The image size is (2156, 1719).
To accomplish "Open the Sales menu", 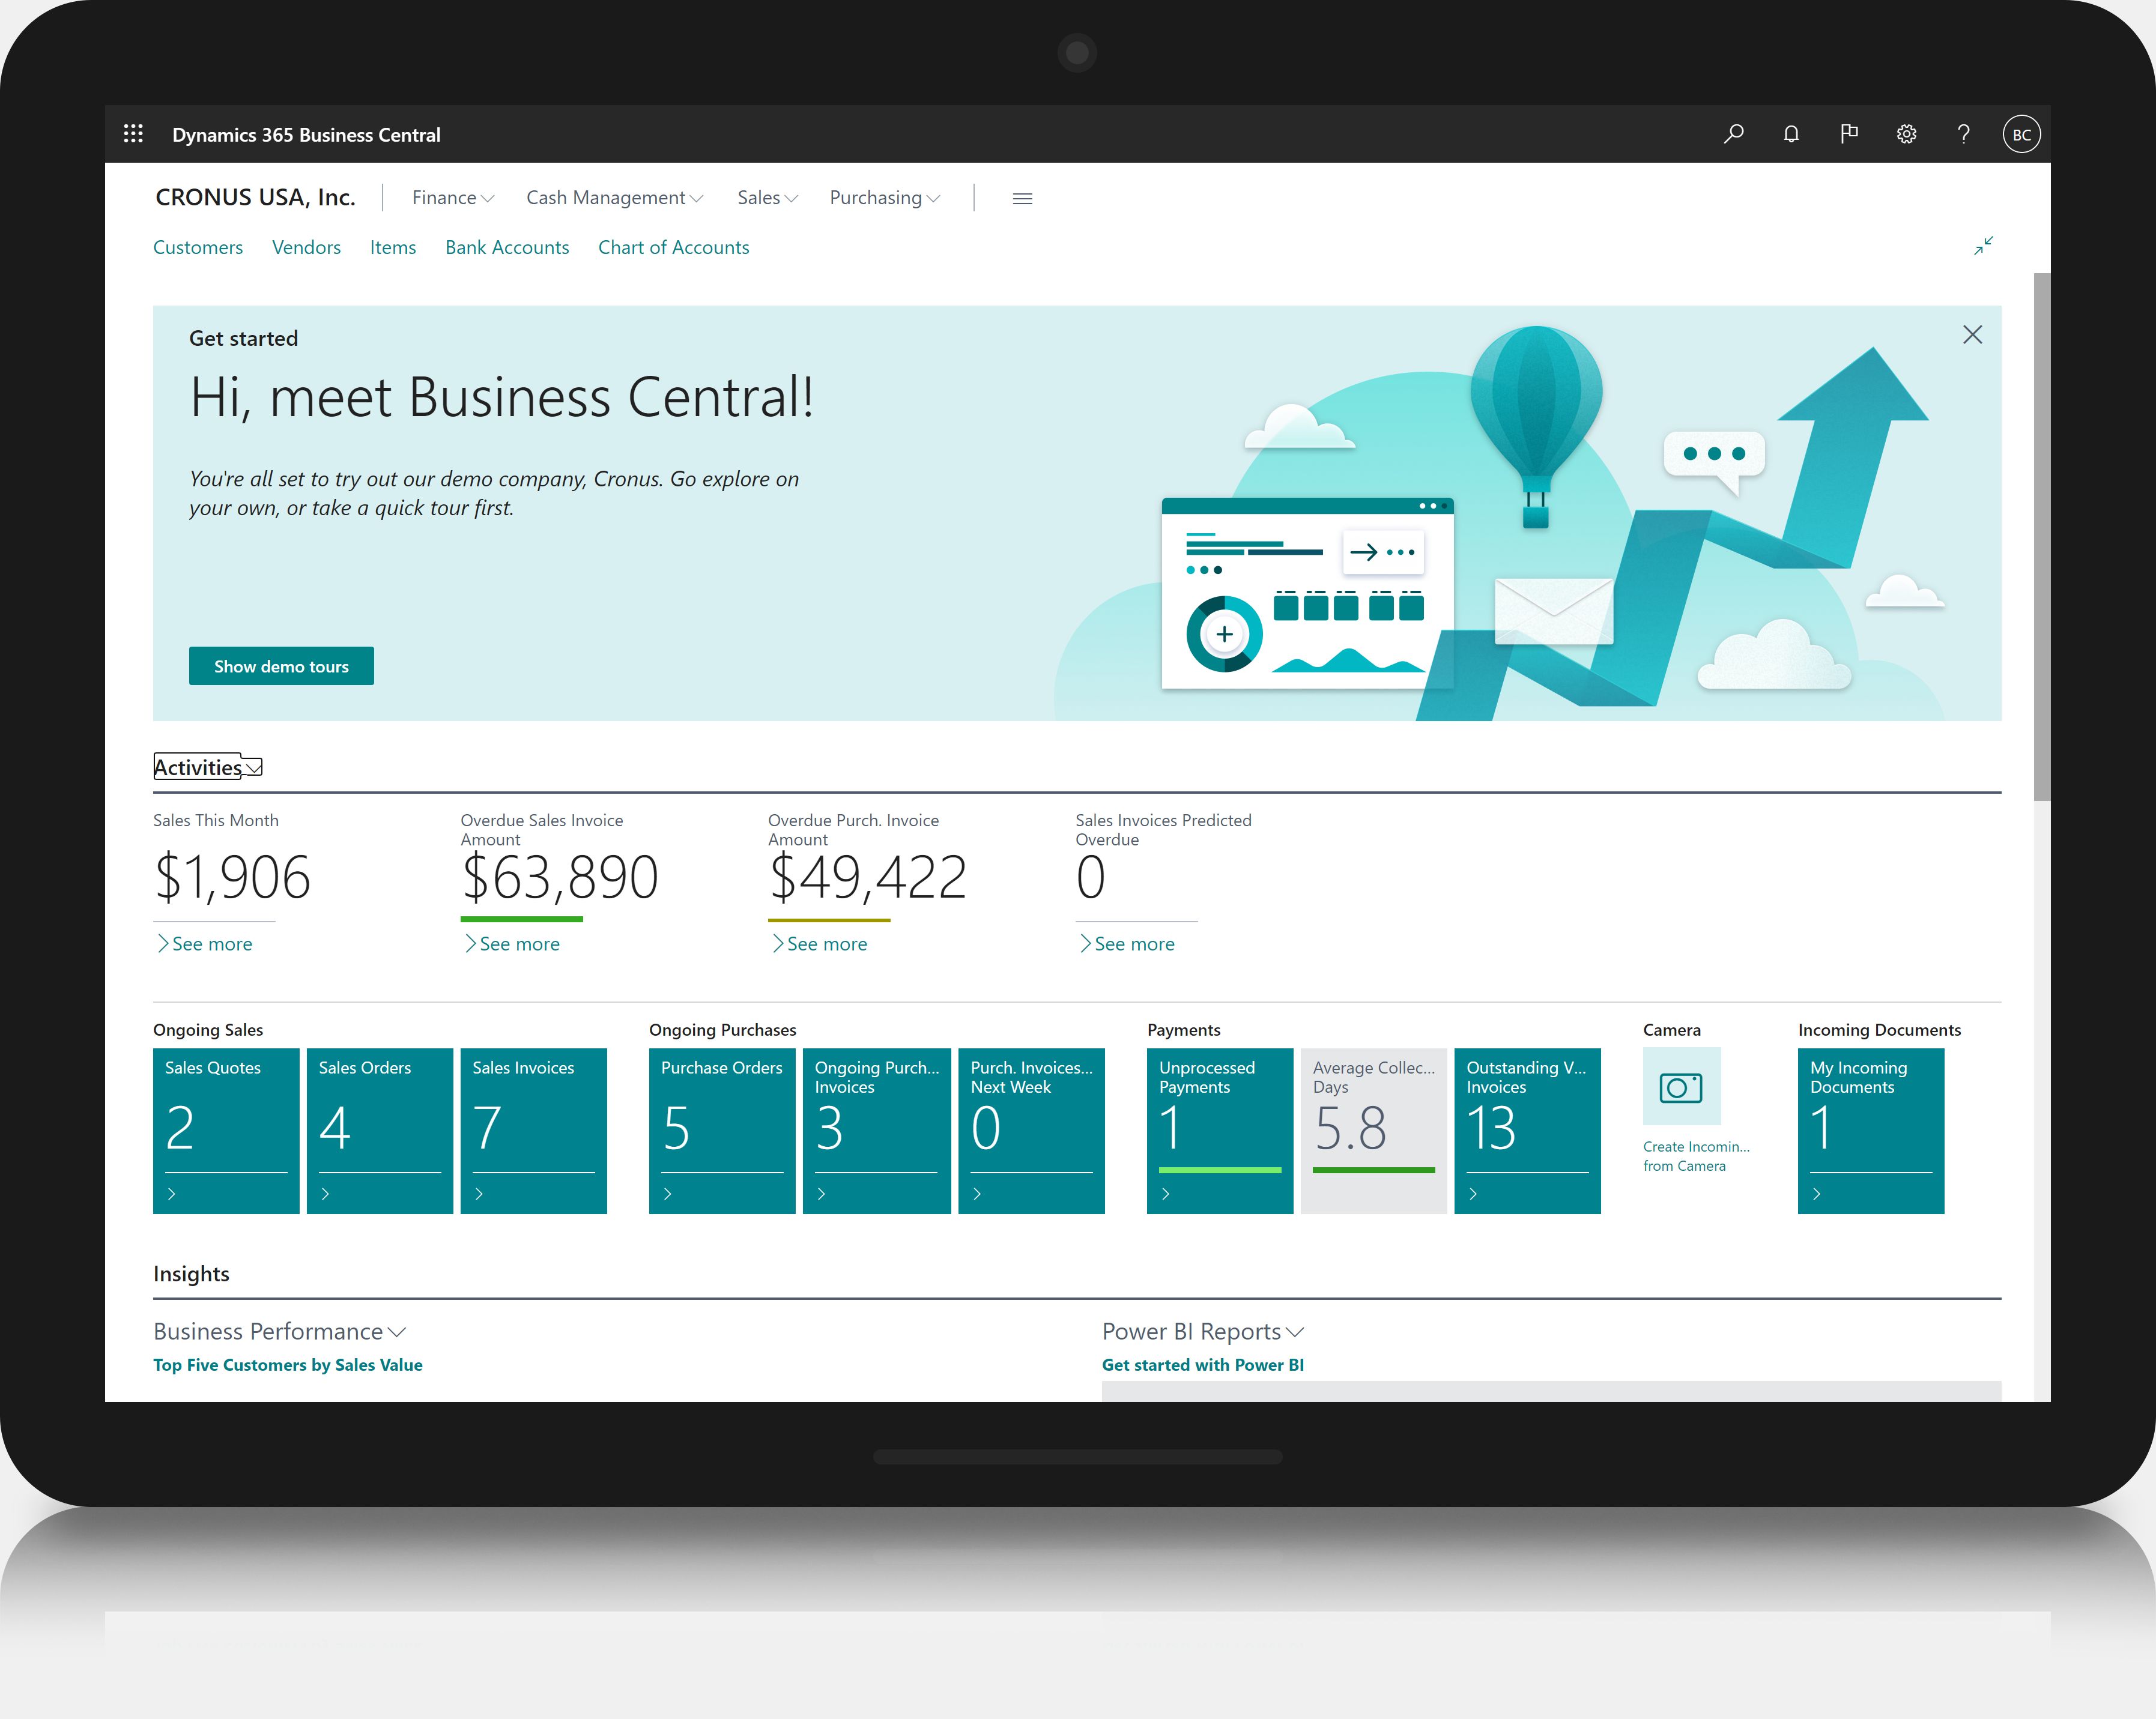I will (767, 198).
